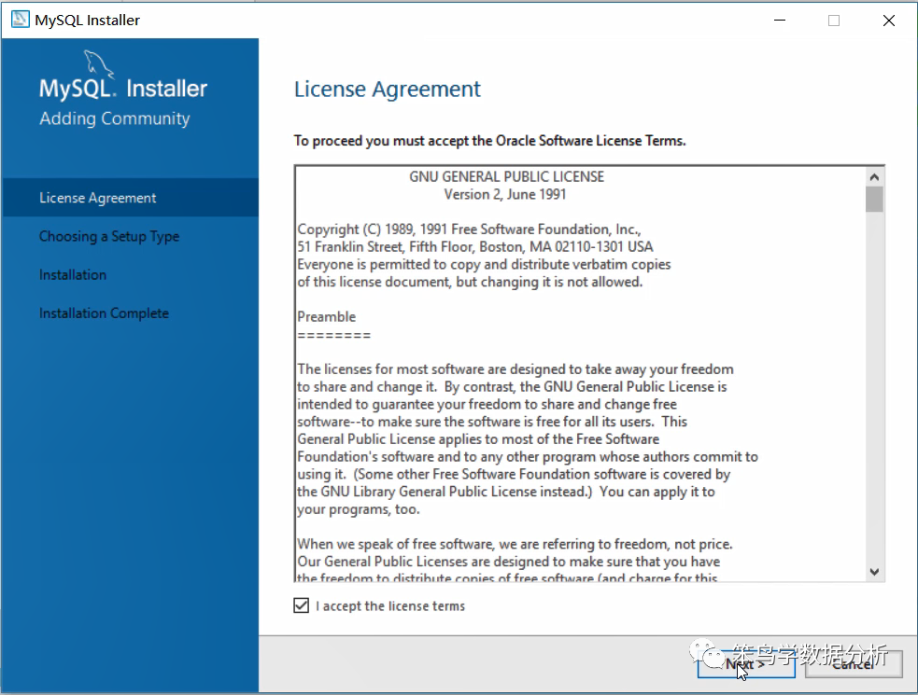The height and width of the screenshot is (695, 918).
Task: Click 51 Franklin Street address line
Action: [x=474, y=246]
